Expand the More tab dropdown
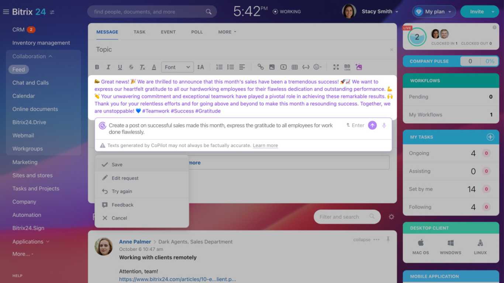The height and width of the screenshot is (283, 504). pyautogui.click(x=227, y=32)
